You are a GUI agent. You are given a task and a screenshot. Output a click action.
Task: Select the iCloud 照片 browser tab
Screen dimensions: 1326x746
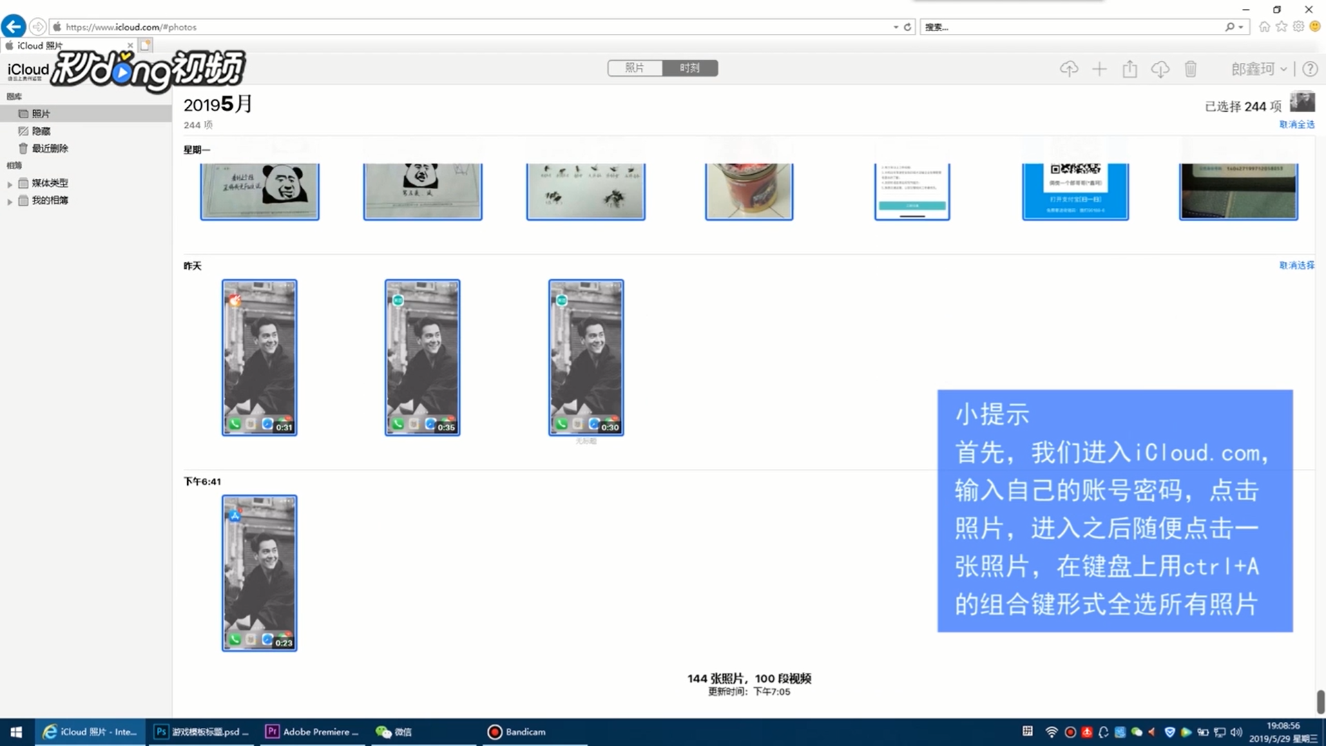tap(69, 46)
